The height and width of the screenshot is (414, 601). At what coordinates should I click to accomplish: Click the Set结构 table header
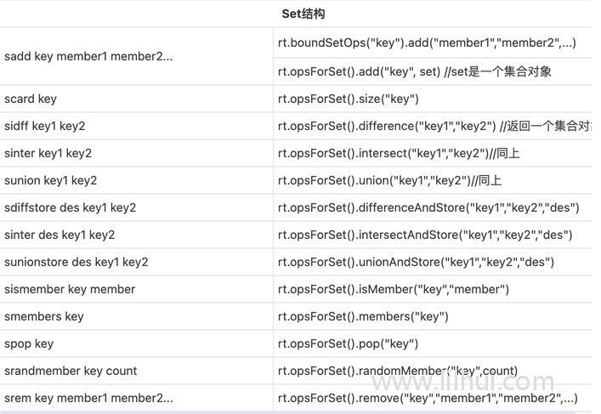click(x=303, y=14)
